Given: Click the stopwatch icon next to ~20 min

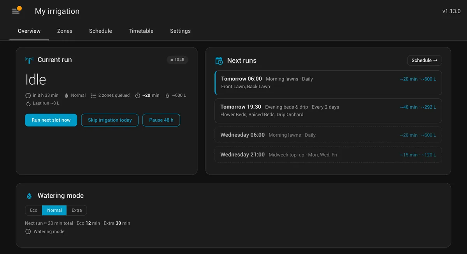Looking at the screenshot, I should click(138, 96).
